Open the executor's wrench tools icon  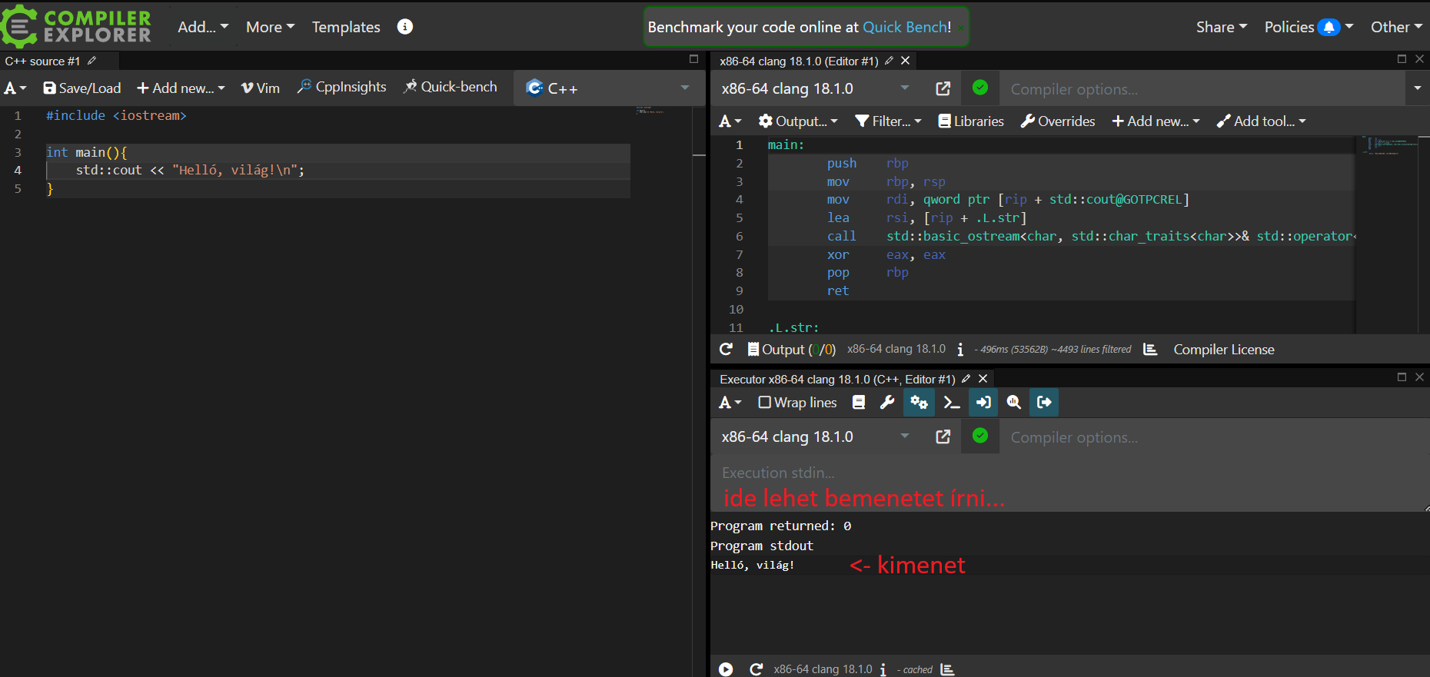(x=887, y=403)
